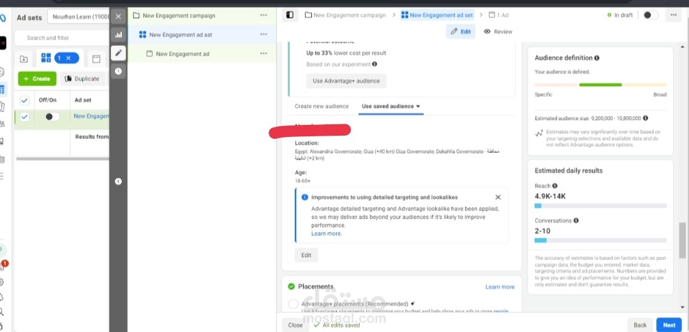
Task: Switch to the Create new audience tab
Action: (x=322, y=106)
